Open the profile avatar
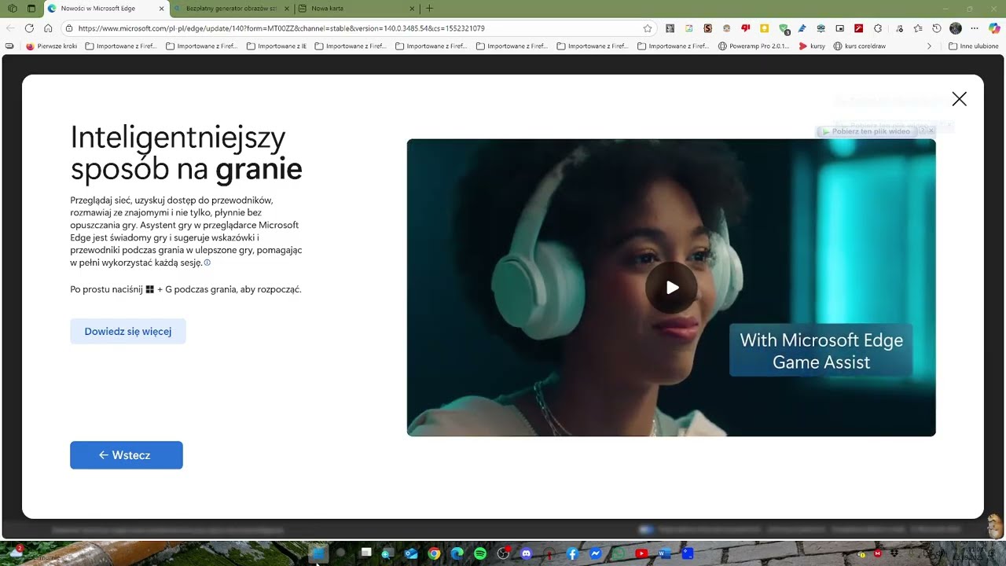 coord(956,28)
